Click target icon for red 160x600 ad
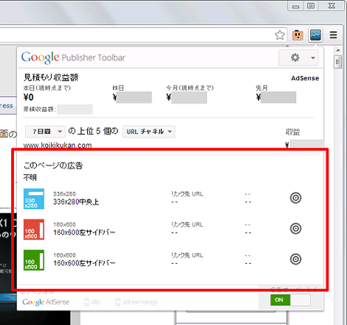347x325 pixels. coord(295,228)
